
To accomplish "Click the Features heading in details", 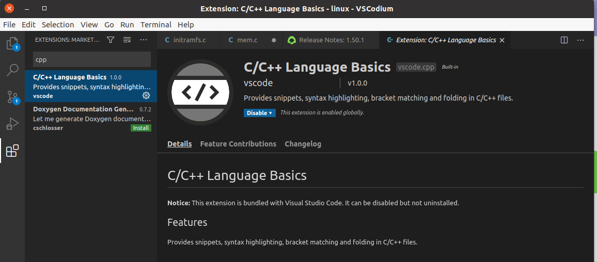I will [187, 222].
